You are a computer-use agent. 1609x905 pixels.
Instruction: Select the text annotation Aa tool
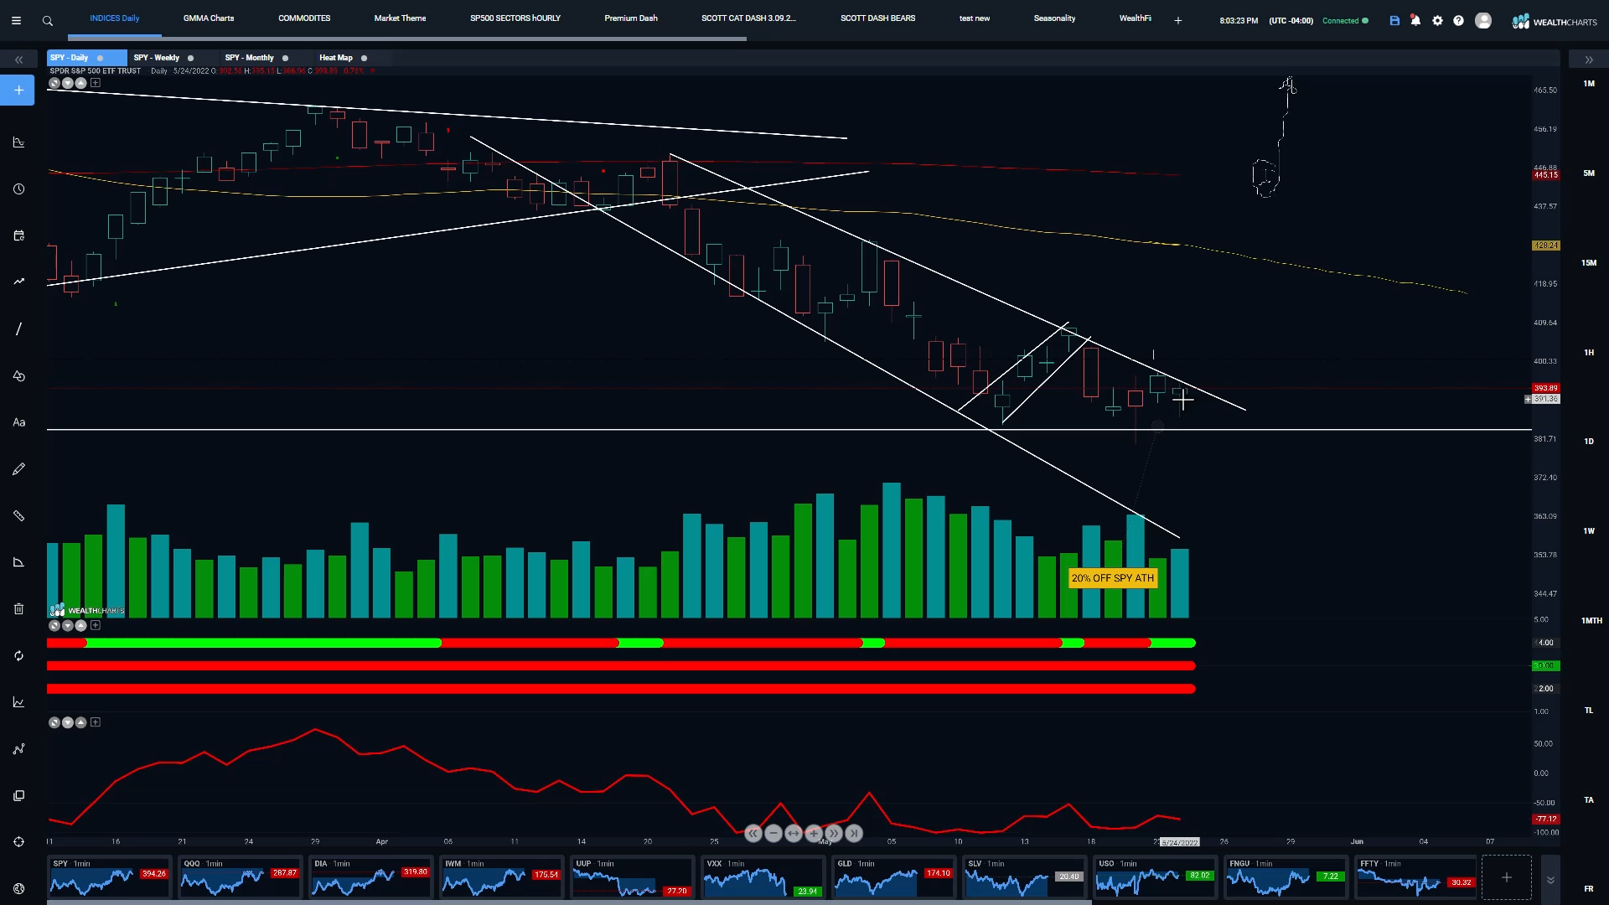[x=18, y=422]
